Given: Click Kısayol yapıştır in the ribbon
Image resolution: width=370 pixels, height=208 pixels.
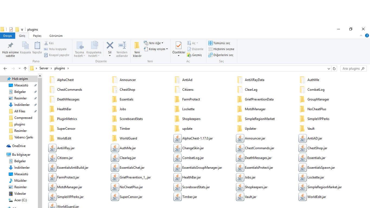Looking at the screenshot, I should (57, 55).
